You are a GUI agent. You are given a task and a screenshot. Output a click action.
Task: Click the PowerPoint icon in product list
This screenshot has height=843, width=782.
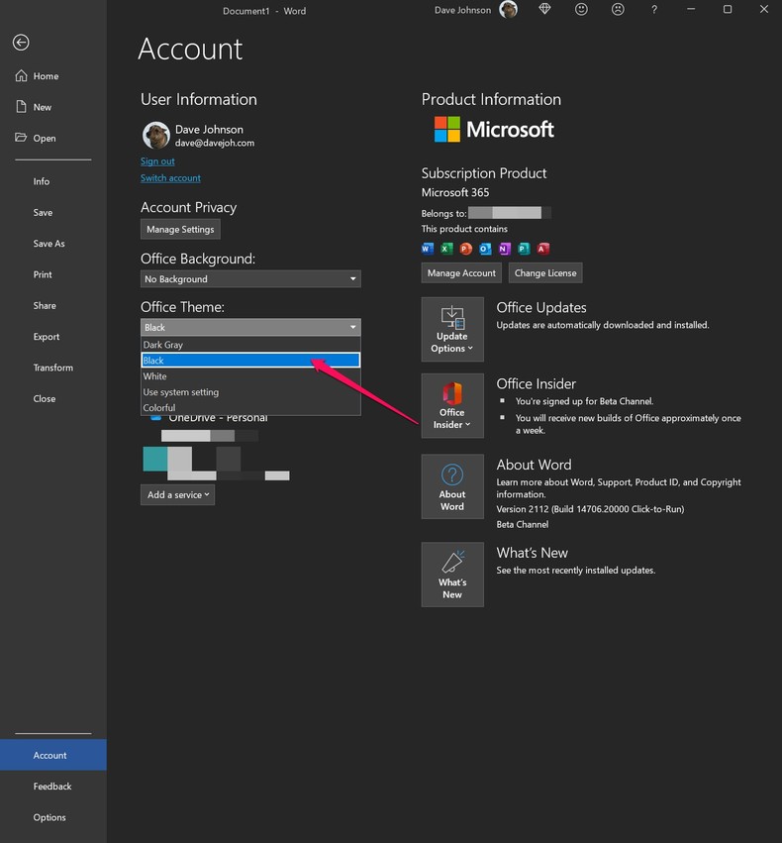click(465, 249)
